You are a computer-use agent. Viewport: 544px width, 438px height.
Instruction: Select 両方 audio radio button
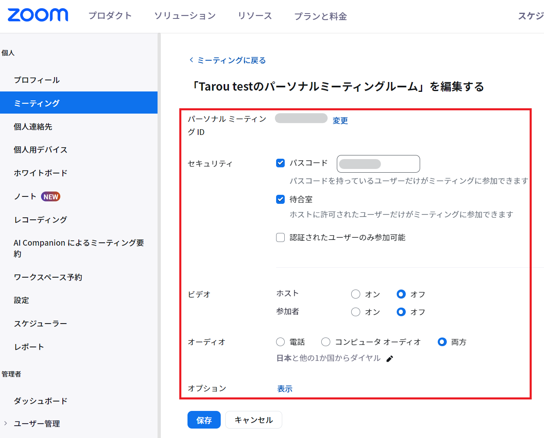click(442, 342)
